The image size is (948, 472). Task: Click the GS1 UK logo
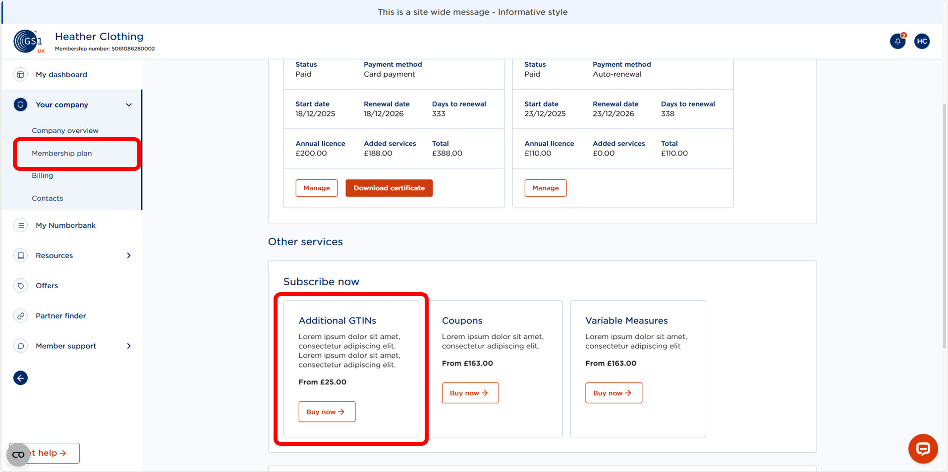[28, 41]
